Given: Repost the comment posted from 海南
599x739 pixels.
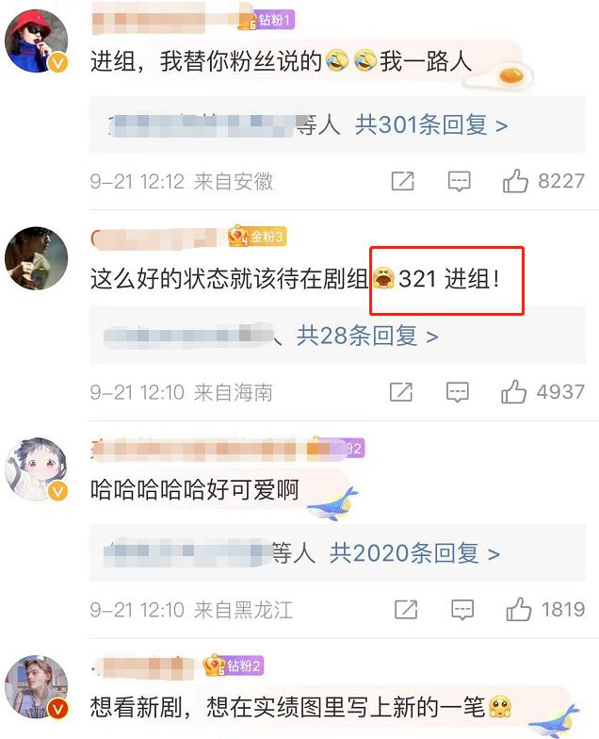Looking at the screenshot, I should click(x=401, y=392).
